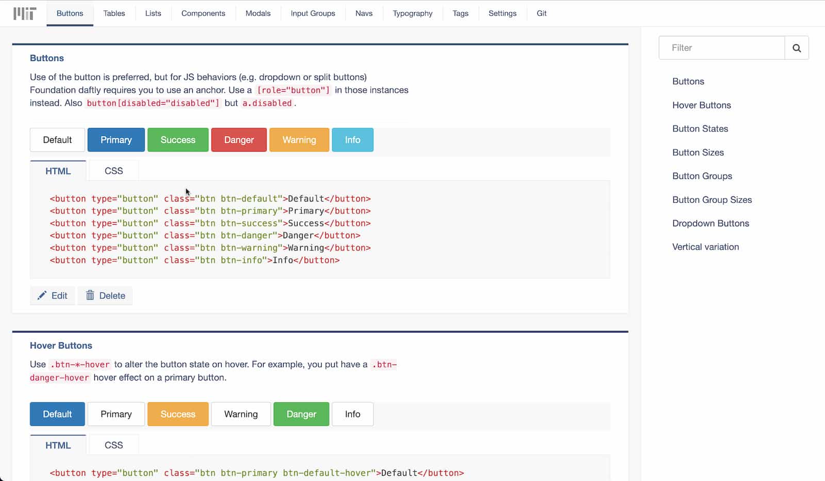Select the HTML tab under Hover Buttons
The height and width of the screenshot is (481, 825).
tap(58, 445)
